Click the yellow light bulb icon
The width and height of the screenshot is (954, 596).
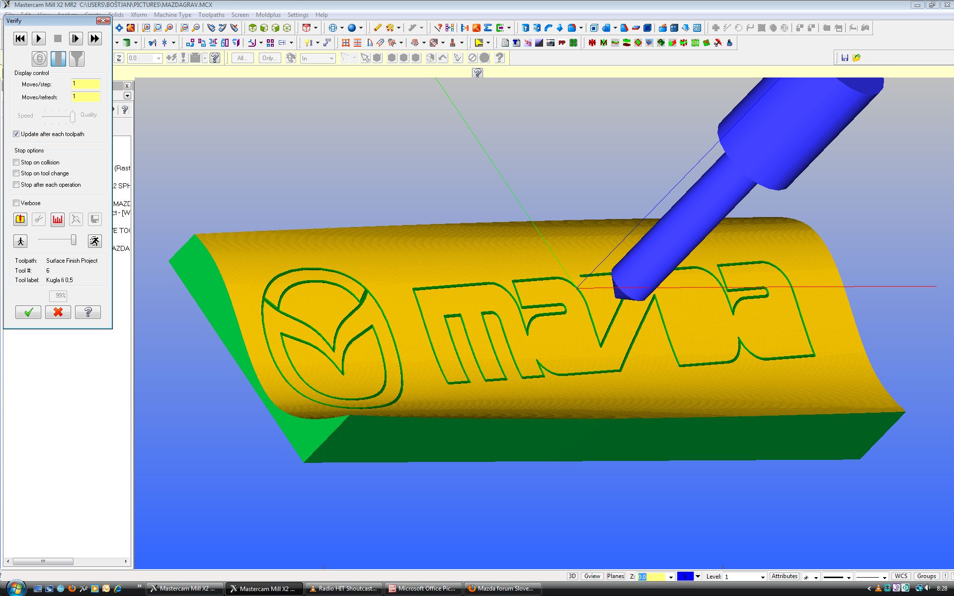308,43
